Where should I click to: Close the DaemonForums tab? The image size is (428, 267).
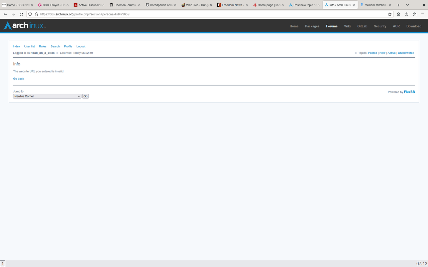tap(139, 5)
